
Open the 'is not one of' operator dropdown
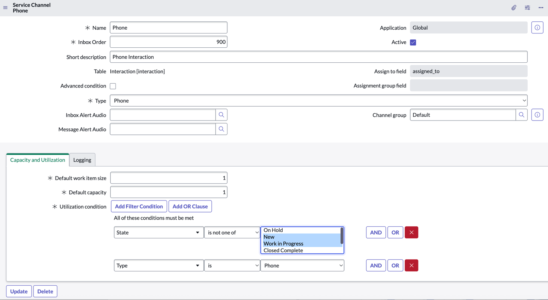232,232
